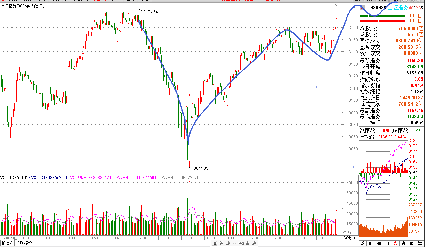The height and width of the screenshot is (247, 425).
Task: Click the 筹 chip distribution tab
Action: pyautogui.click(x=420, y=243)
